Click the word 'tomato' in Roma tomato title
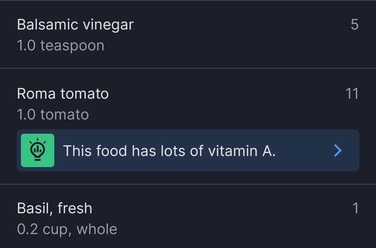376x248 pixels. pyautogui.click(x=85, y=93)
